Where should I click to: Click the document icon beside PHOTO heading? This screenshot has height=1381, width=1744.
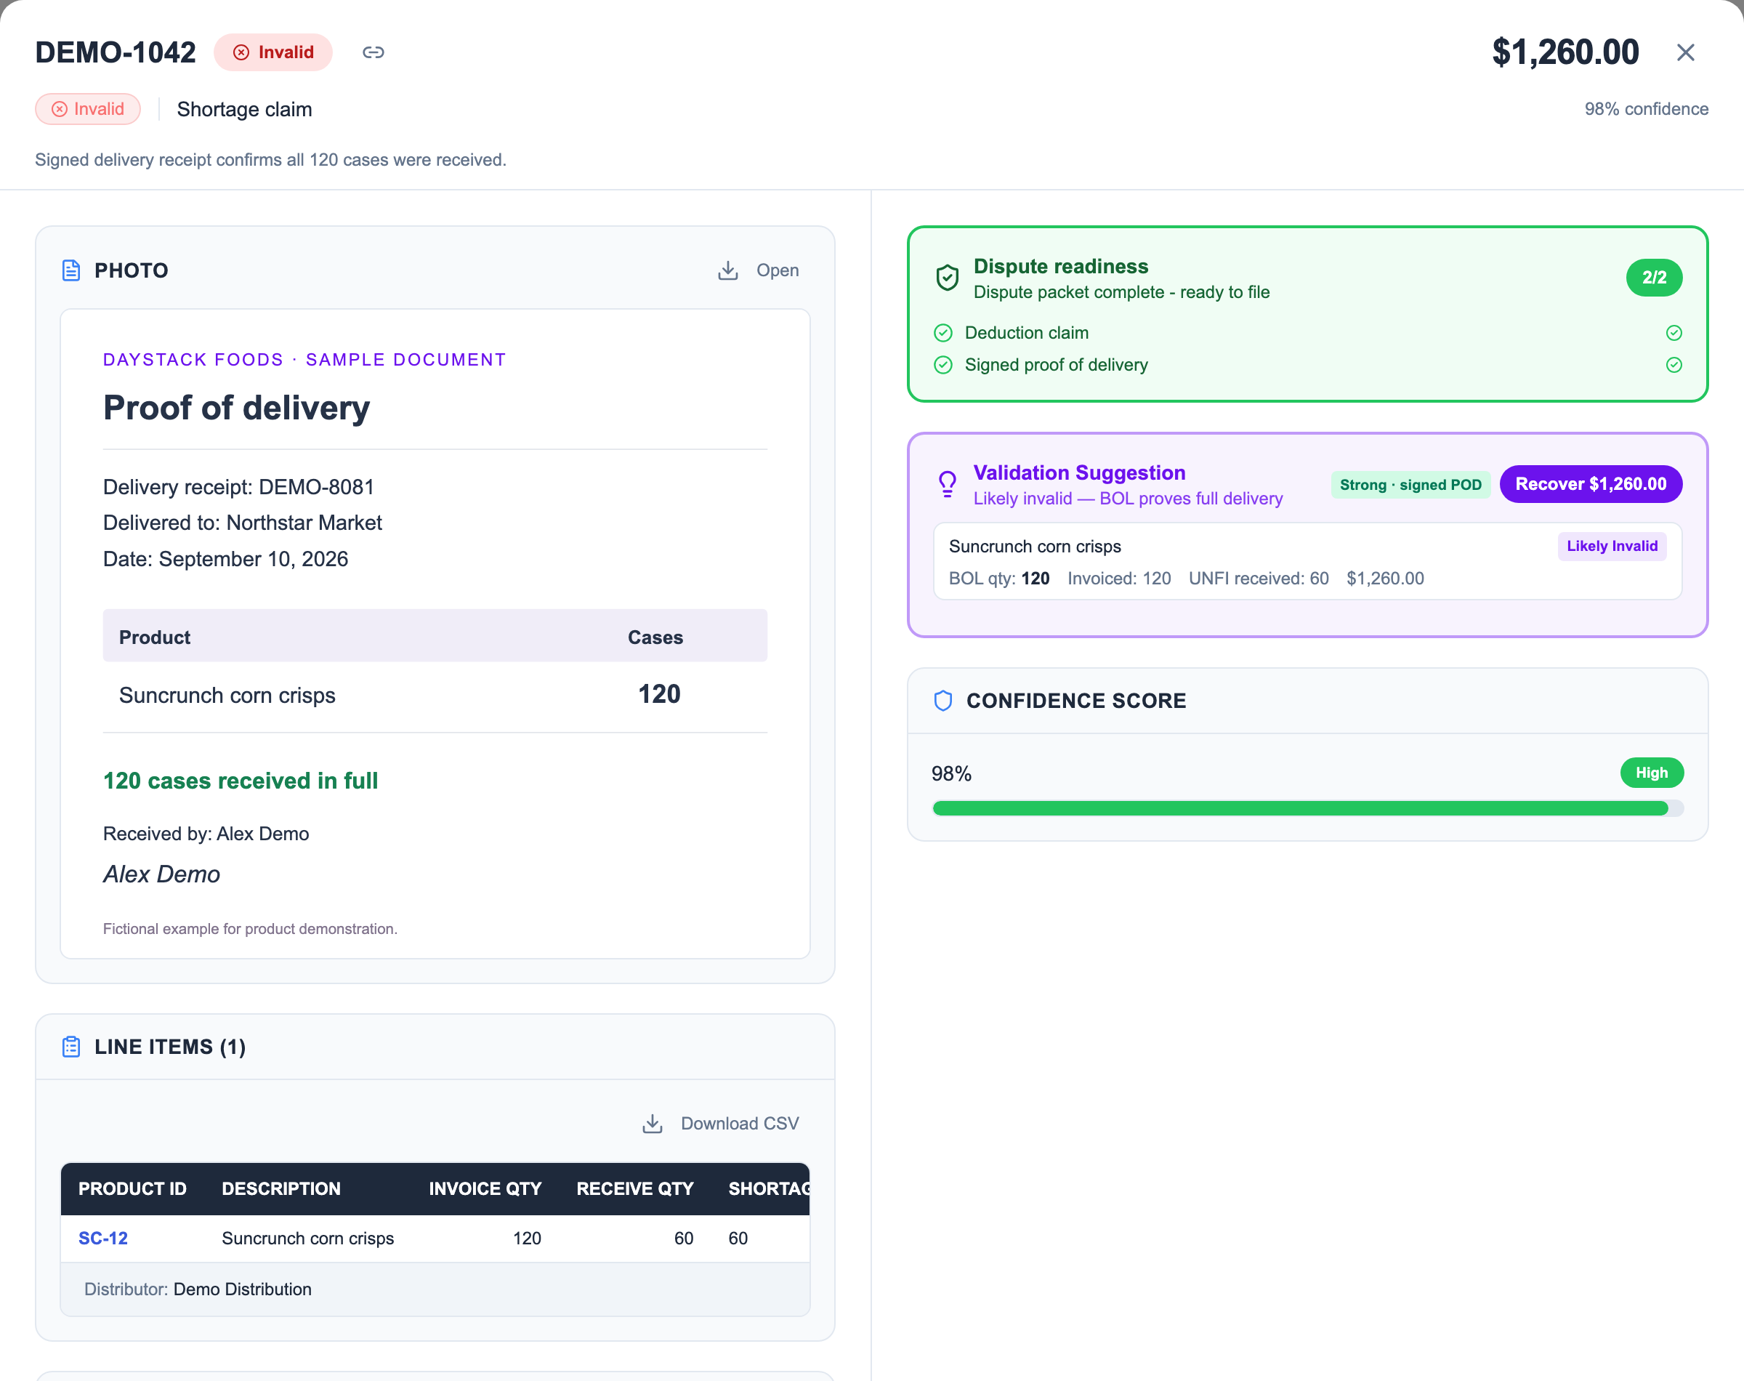pos(71,271)
